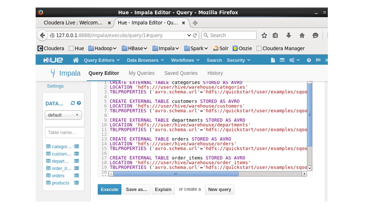The image size is (374, 210).
Task: Expand Query Editors menu
Action: pos(102,60)
